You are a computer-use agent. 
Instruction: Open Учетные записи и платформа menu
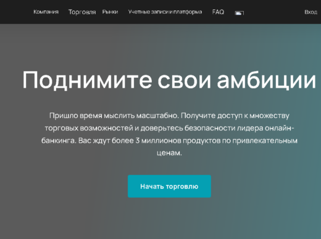165,12
